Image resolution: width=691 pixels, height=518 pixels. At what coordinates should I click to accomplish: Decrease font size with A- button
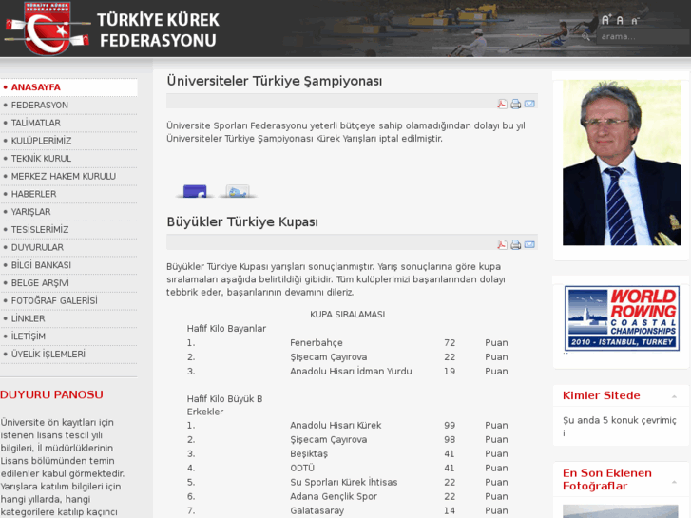click(635, 21)
